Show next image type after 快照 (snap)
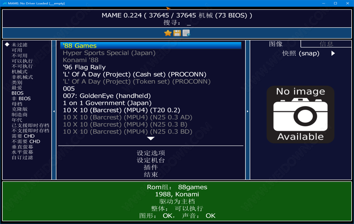The image size is (354, 224). click(333, 53)
